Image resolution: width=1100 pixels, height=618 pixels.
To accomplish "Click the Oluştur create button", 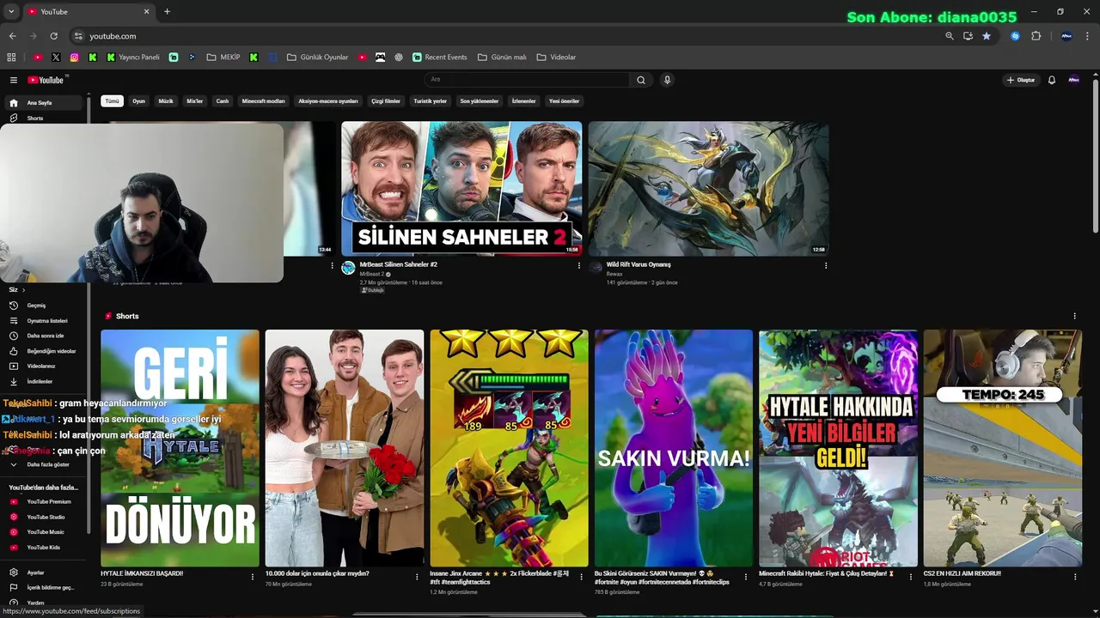I will [1021, 80].
